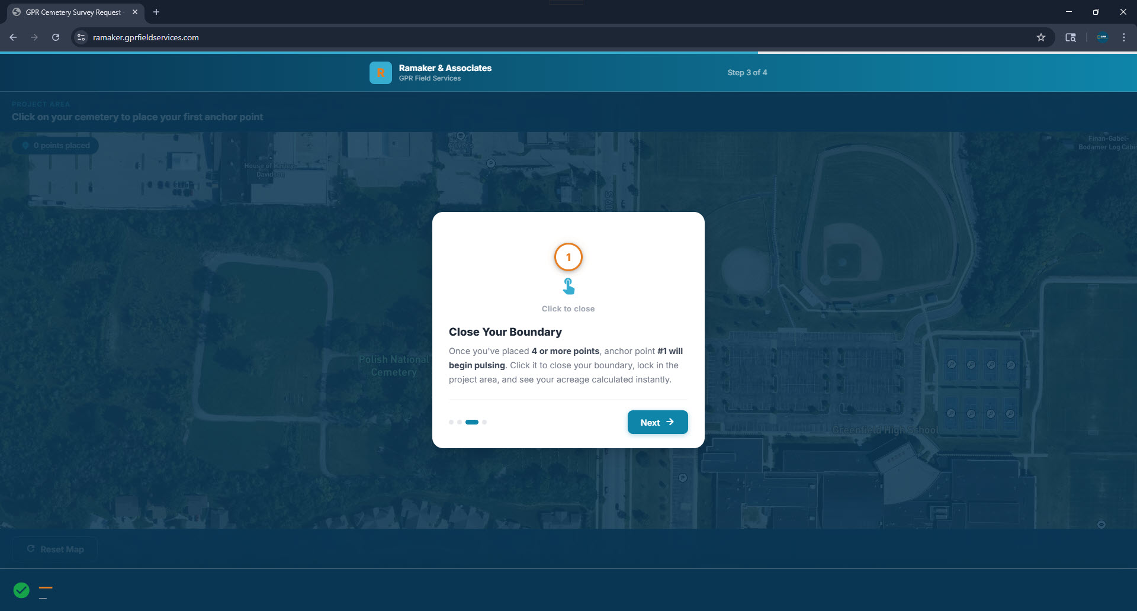1137x611 pixels.
Task: Click the blue hand pointer icon
Action: [x=568, y=287]
